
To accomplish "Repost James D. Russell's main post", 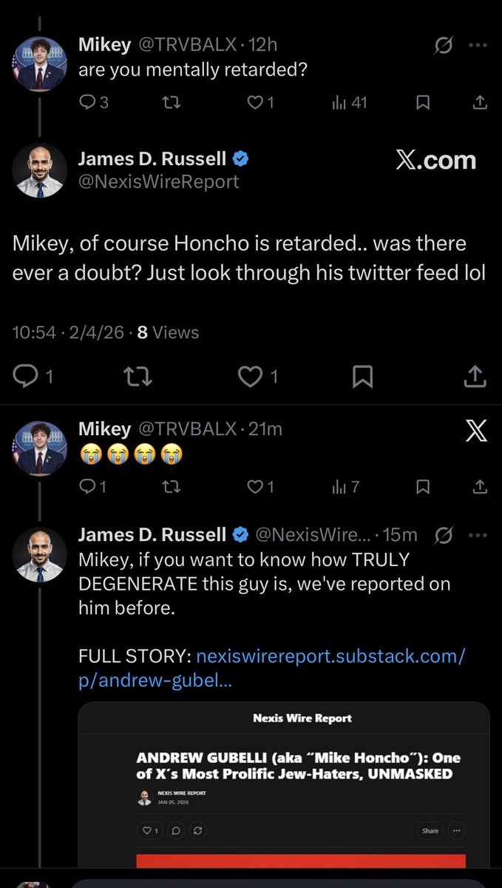I will tap(139, 377).
